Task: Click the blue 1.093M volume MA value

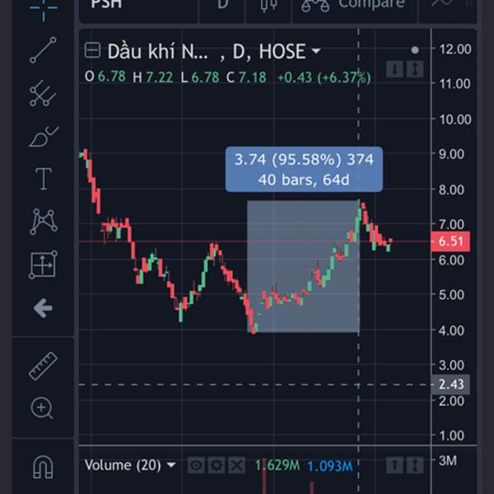Action: click(330, 466)
